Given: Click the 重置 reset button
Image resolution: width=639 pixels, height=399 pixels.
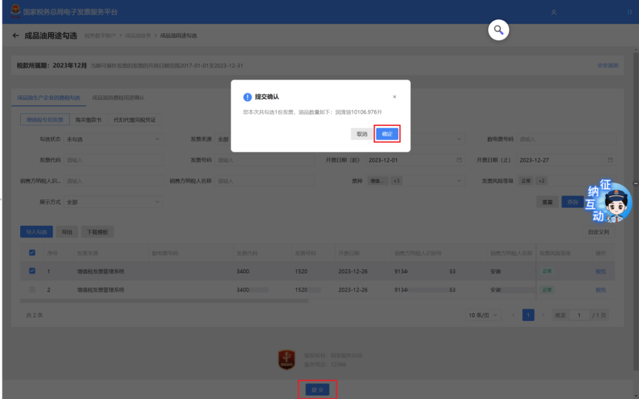Looking at the screenshot, I should (547, 202).
